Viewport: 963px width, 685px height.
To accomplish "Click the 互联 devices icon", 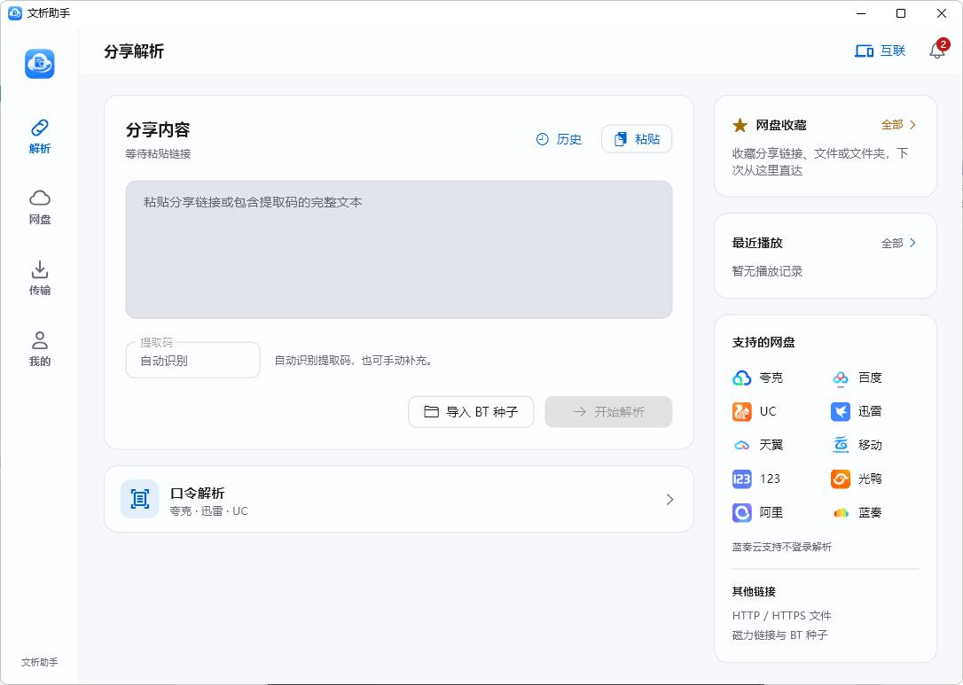I will point(864,51).
